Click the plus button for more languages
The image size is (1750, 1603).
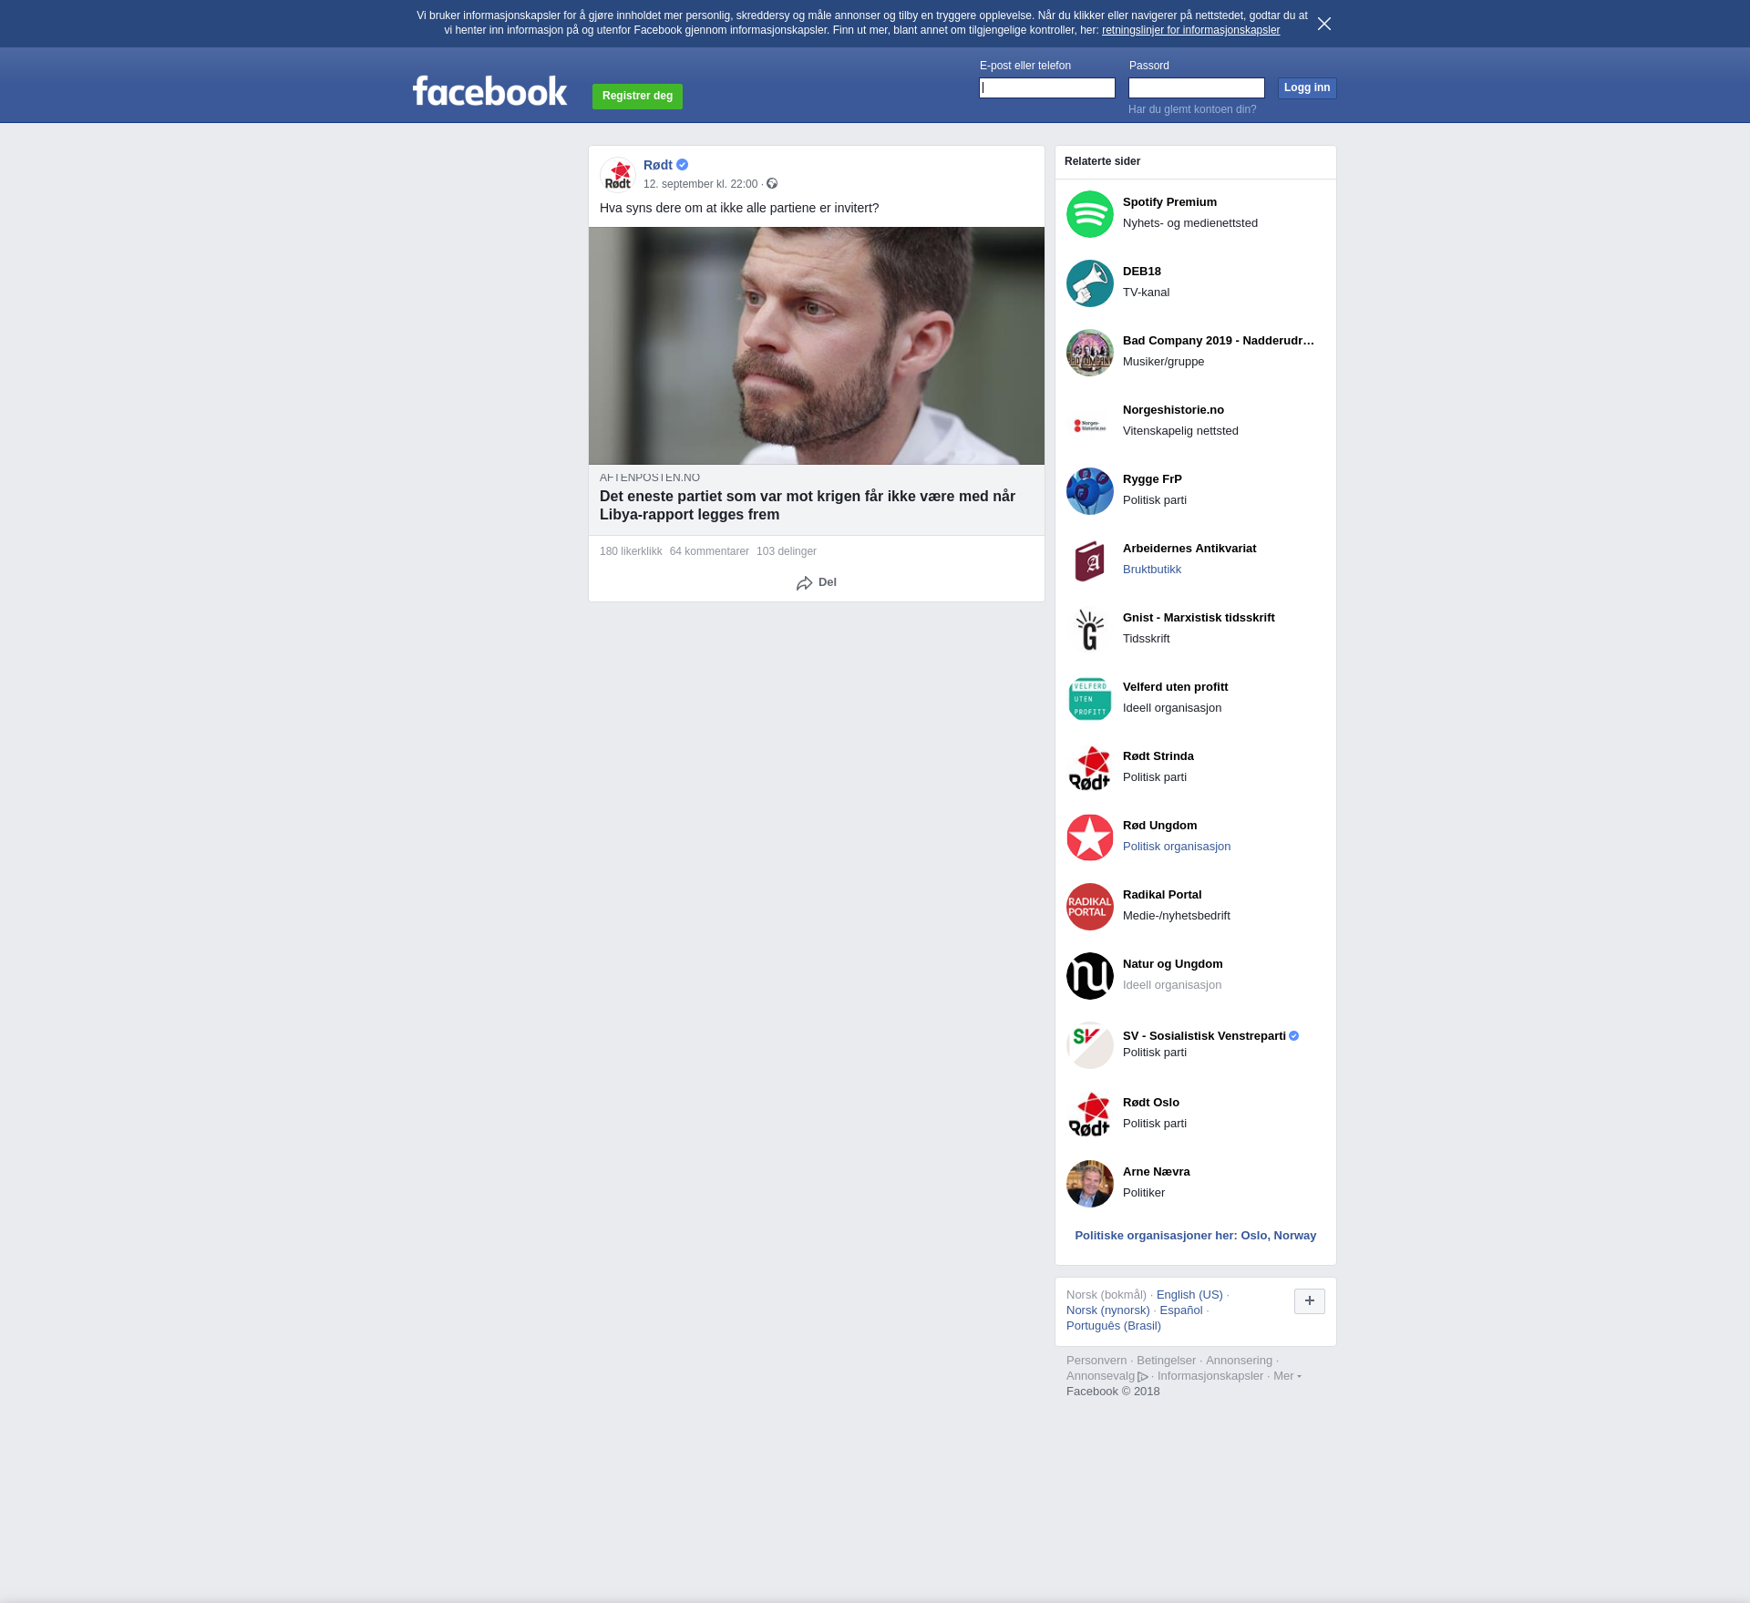[x=1310, y=1301]
